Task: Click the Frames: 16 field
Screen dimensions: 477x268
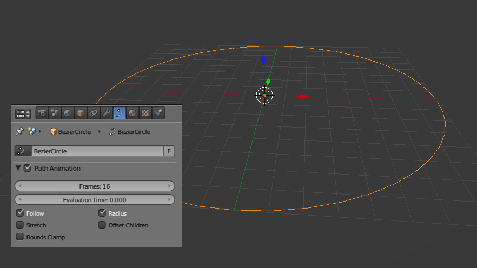Action: pos(95,186)
